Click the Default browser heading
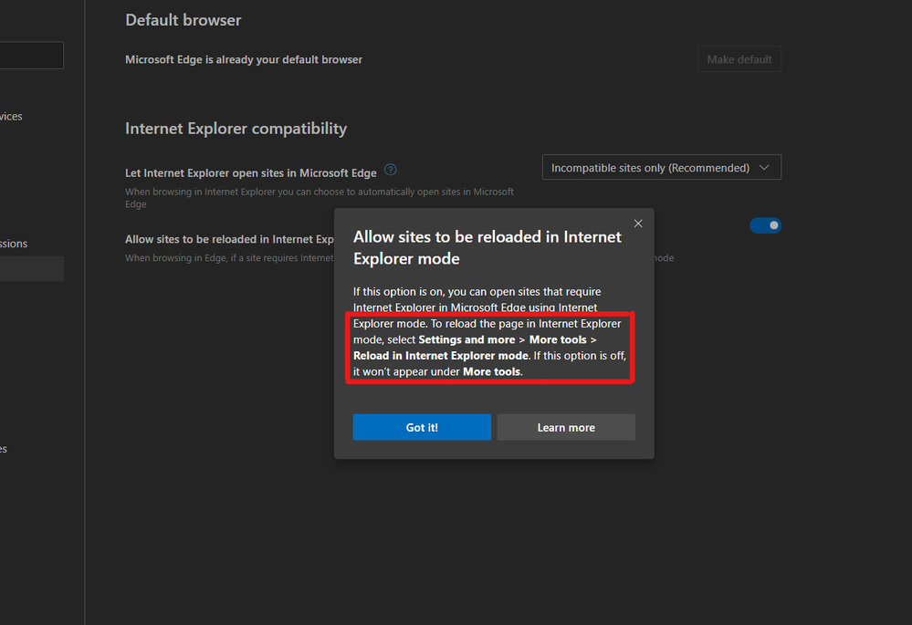 pos(183,20)
